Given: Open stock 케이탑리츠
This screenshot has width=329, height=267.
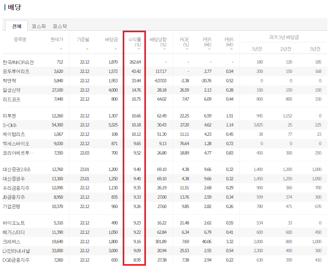Looking at the screenshot, I should (14, 134).
